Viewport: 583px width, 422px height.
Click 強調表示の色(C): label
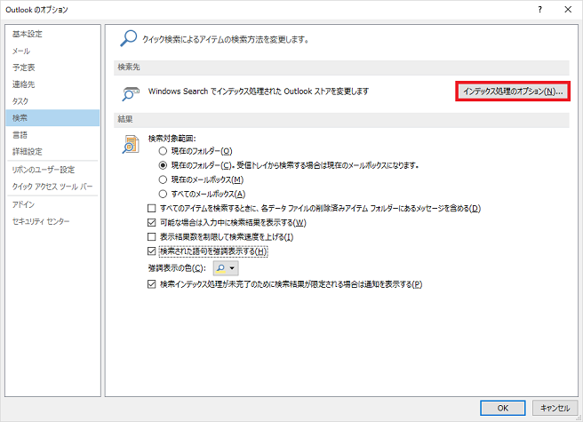[177, 268]
